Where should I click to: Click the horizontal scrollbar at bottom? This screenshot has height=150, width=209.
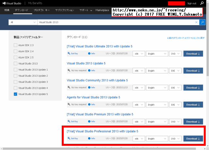tap(99, 149)
